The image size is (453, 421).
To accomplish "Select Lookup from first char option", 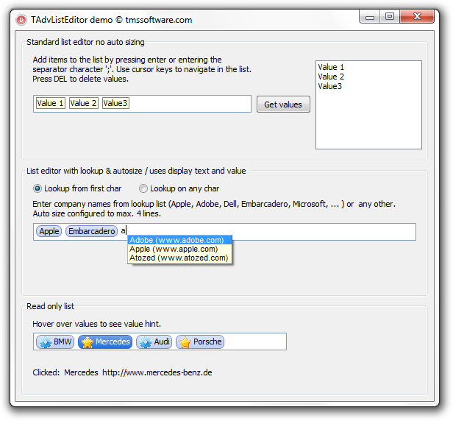I will 38,188.
